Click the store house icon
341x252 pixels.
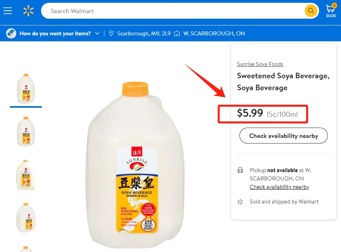[x=177, y=34]
